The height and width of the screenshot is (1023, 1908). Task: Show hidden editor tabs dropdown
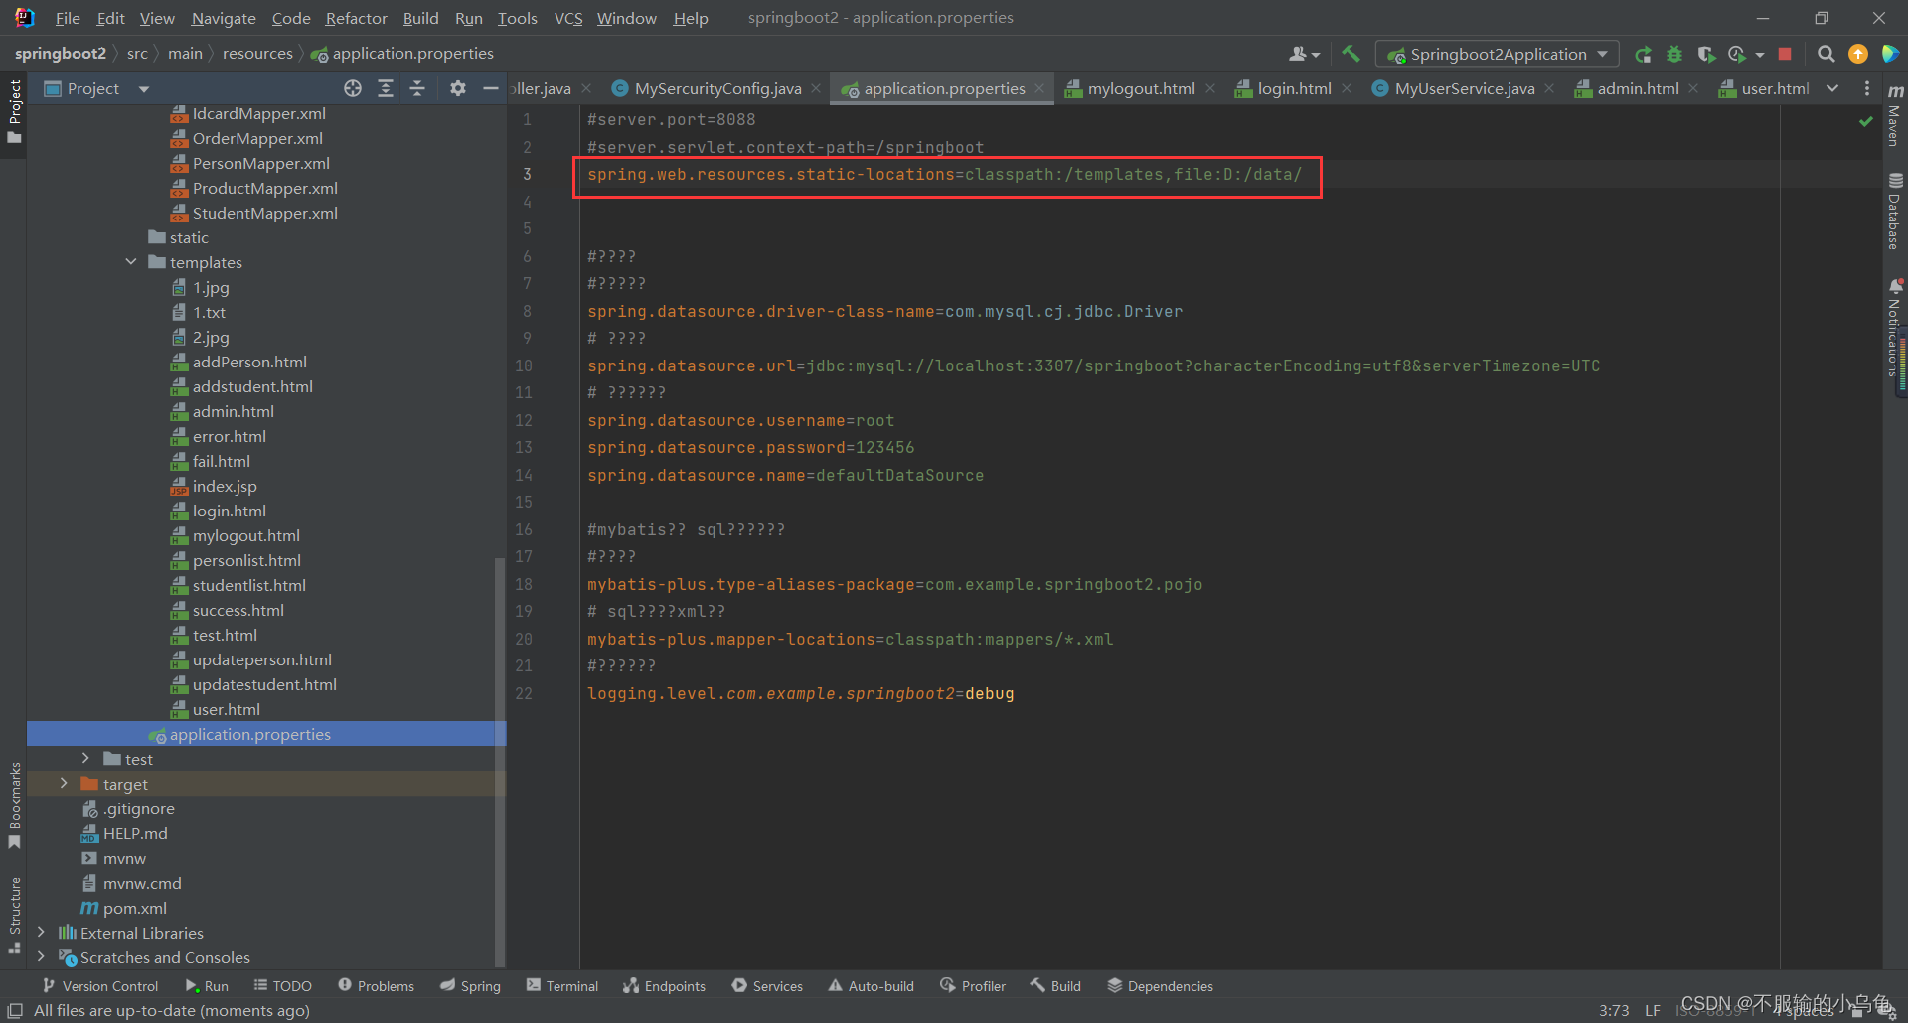tap(1832, 88)
